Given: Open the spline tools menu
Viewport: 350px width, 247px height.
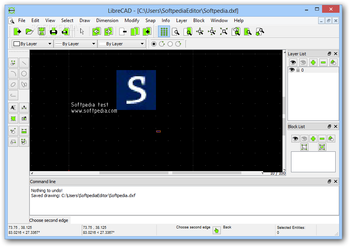Looking at the screenshot, I should point(24,84).
